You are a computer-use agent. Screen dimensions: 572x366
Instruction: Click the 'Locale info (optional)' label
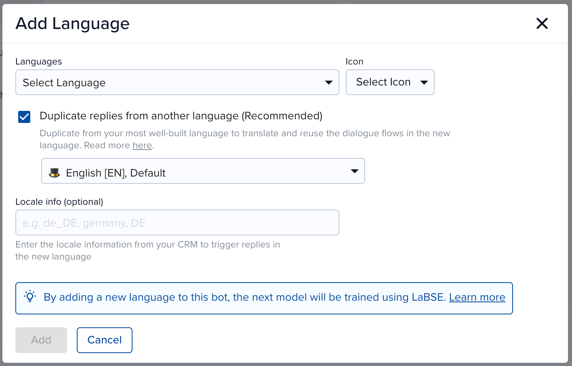click(59, 202)
